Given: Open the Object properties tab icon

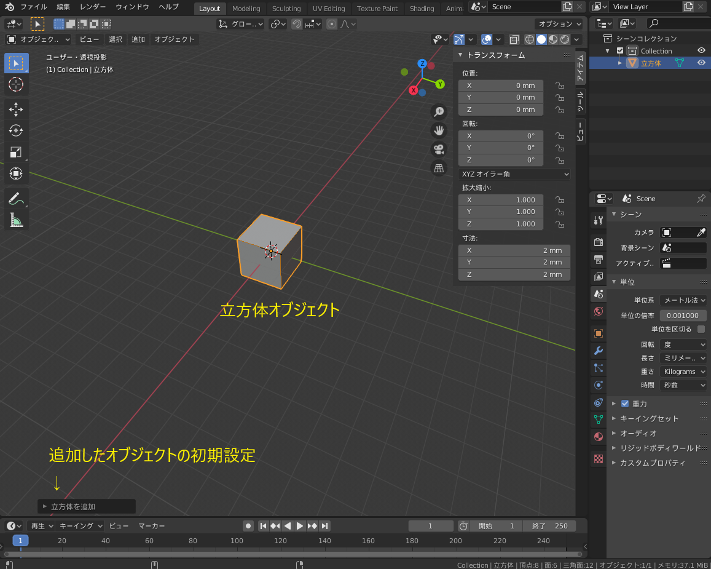Looking at the screenshot, I should tap(599, 333).
